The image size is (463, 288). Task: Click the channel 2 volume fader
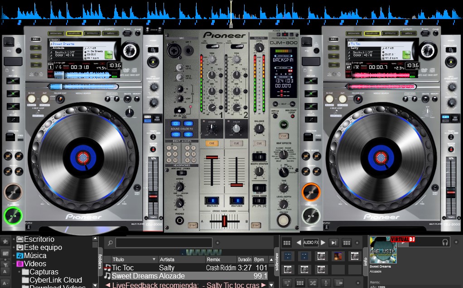pos(236,185)
